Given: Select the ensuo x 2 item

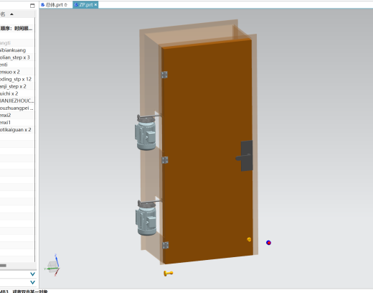Looking at the screenshot, I should pyautogui.click(x=17, y=72).
